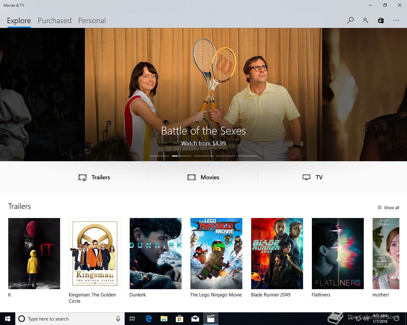Screen dimensions: 407x325
Task: Launch Microsoft Edge from taskbar
Action: 148,319
